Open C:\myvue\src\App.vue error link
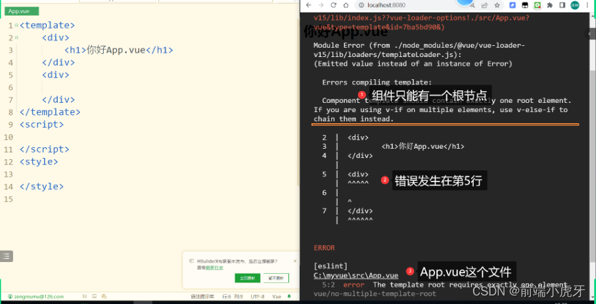 355,276
